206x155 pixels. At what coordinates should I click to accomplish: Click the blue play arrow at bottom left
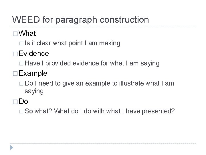point(11,148)
